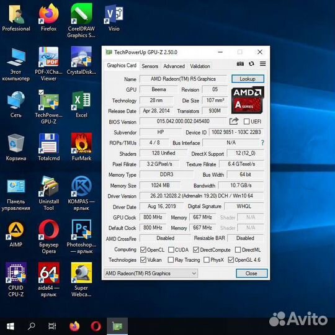Launch Firefox from the taskbar

[74, 326]
